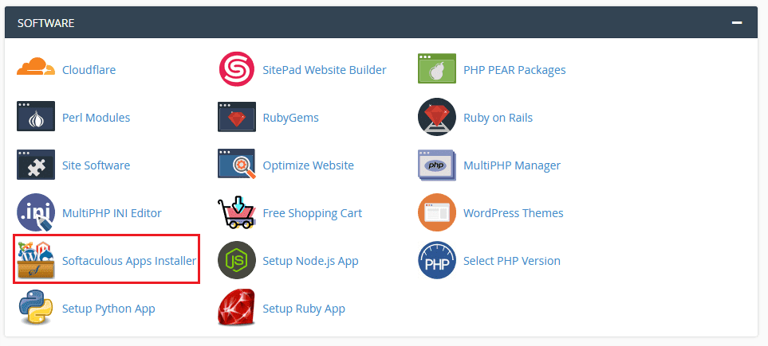Open the MultiPHP INI Editor link

(x=112, y=213)
